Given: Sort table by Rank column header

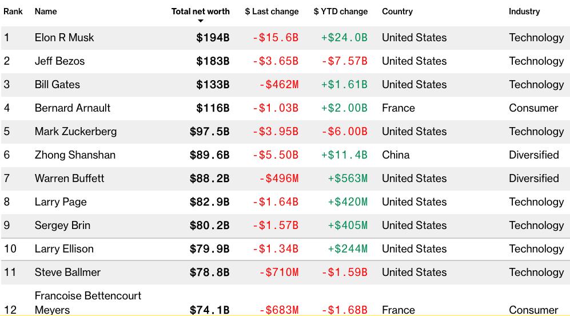Looking at the screenshot, I should tap(13, 11).
